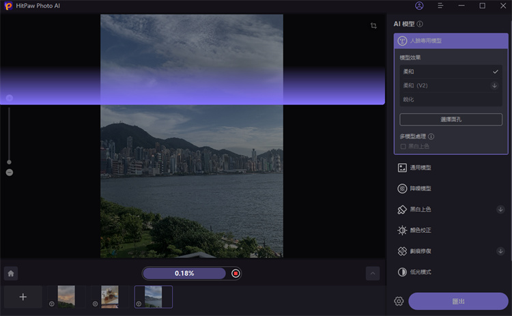The height and width of the screenshot is (316, 512).
Task: Click the purple 匯出 export button
Action: coord(458,301)
